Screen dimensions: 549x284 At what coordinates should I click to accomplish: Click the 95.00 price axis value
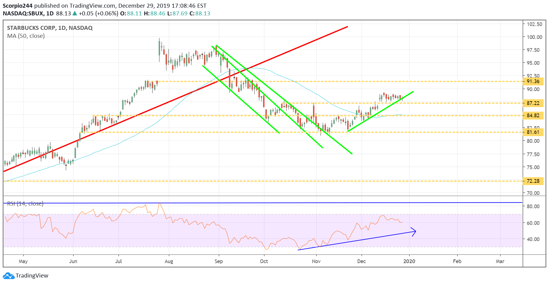[x=533, y=63]
